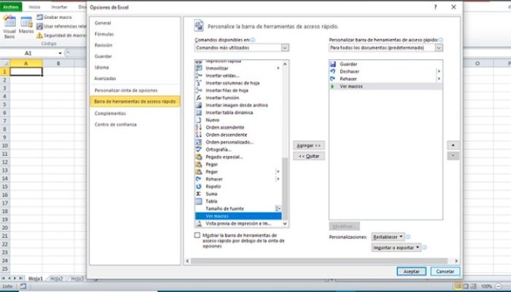Open the Avanzadas options category
Image resolution: width=511 pixels, height=292 pixels.
(105, 79)
